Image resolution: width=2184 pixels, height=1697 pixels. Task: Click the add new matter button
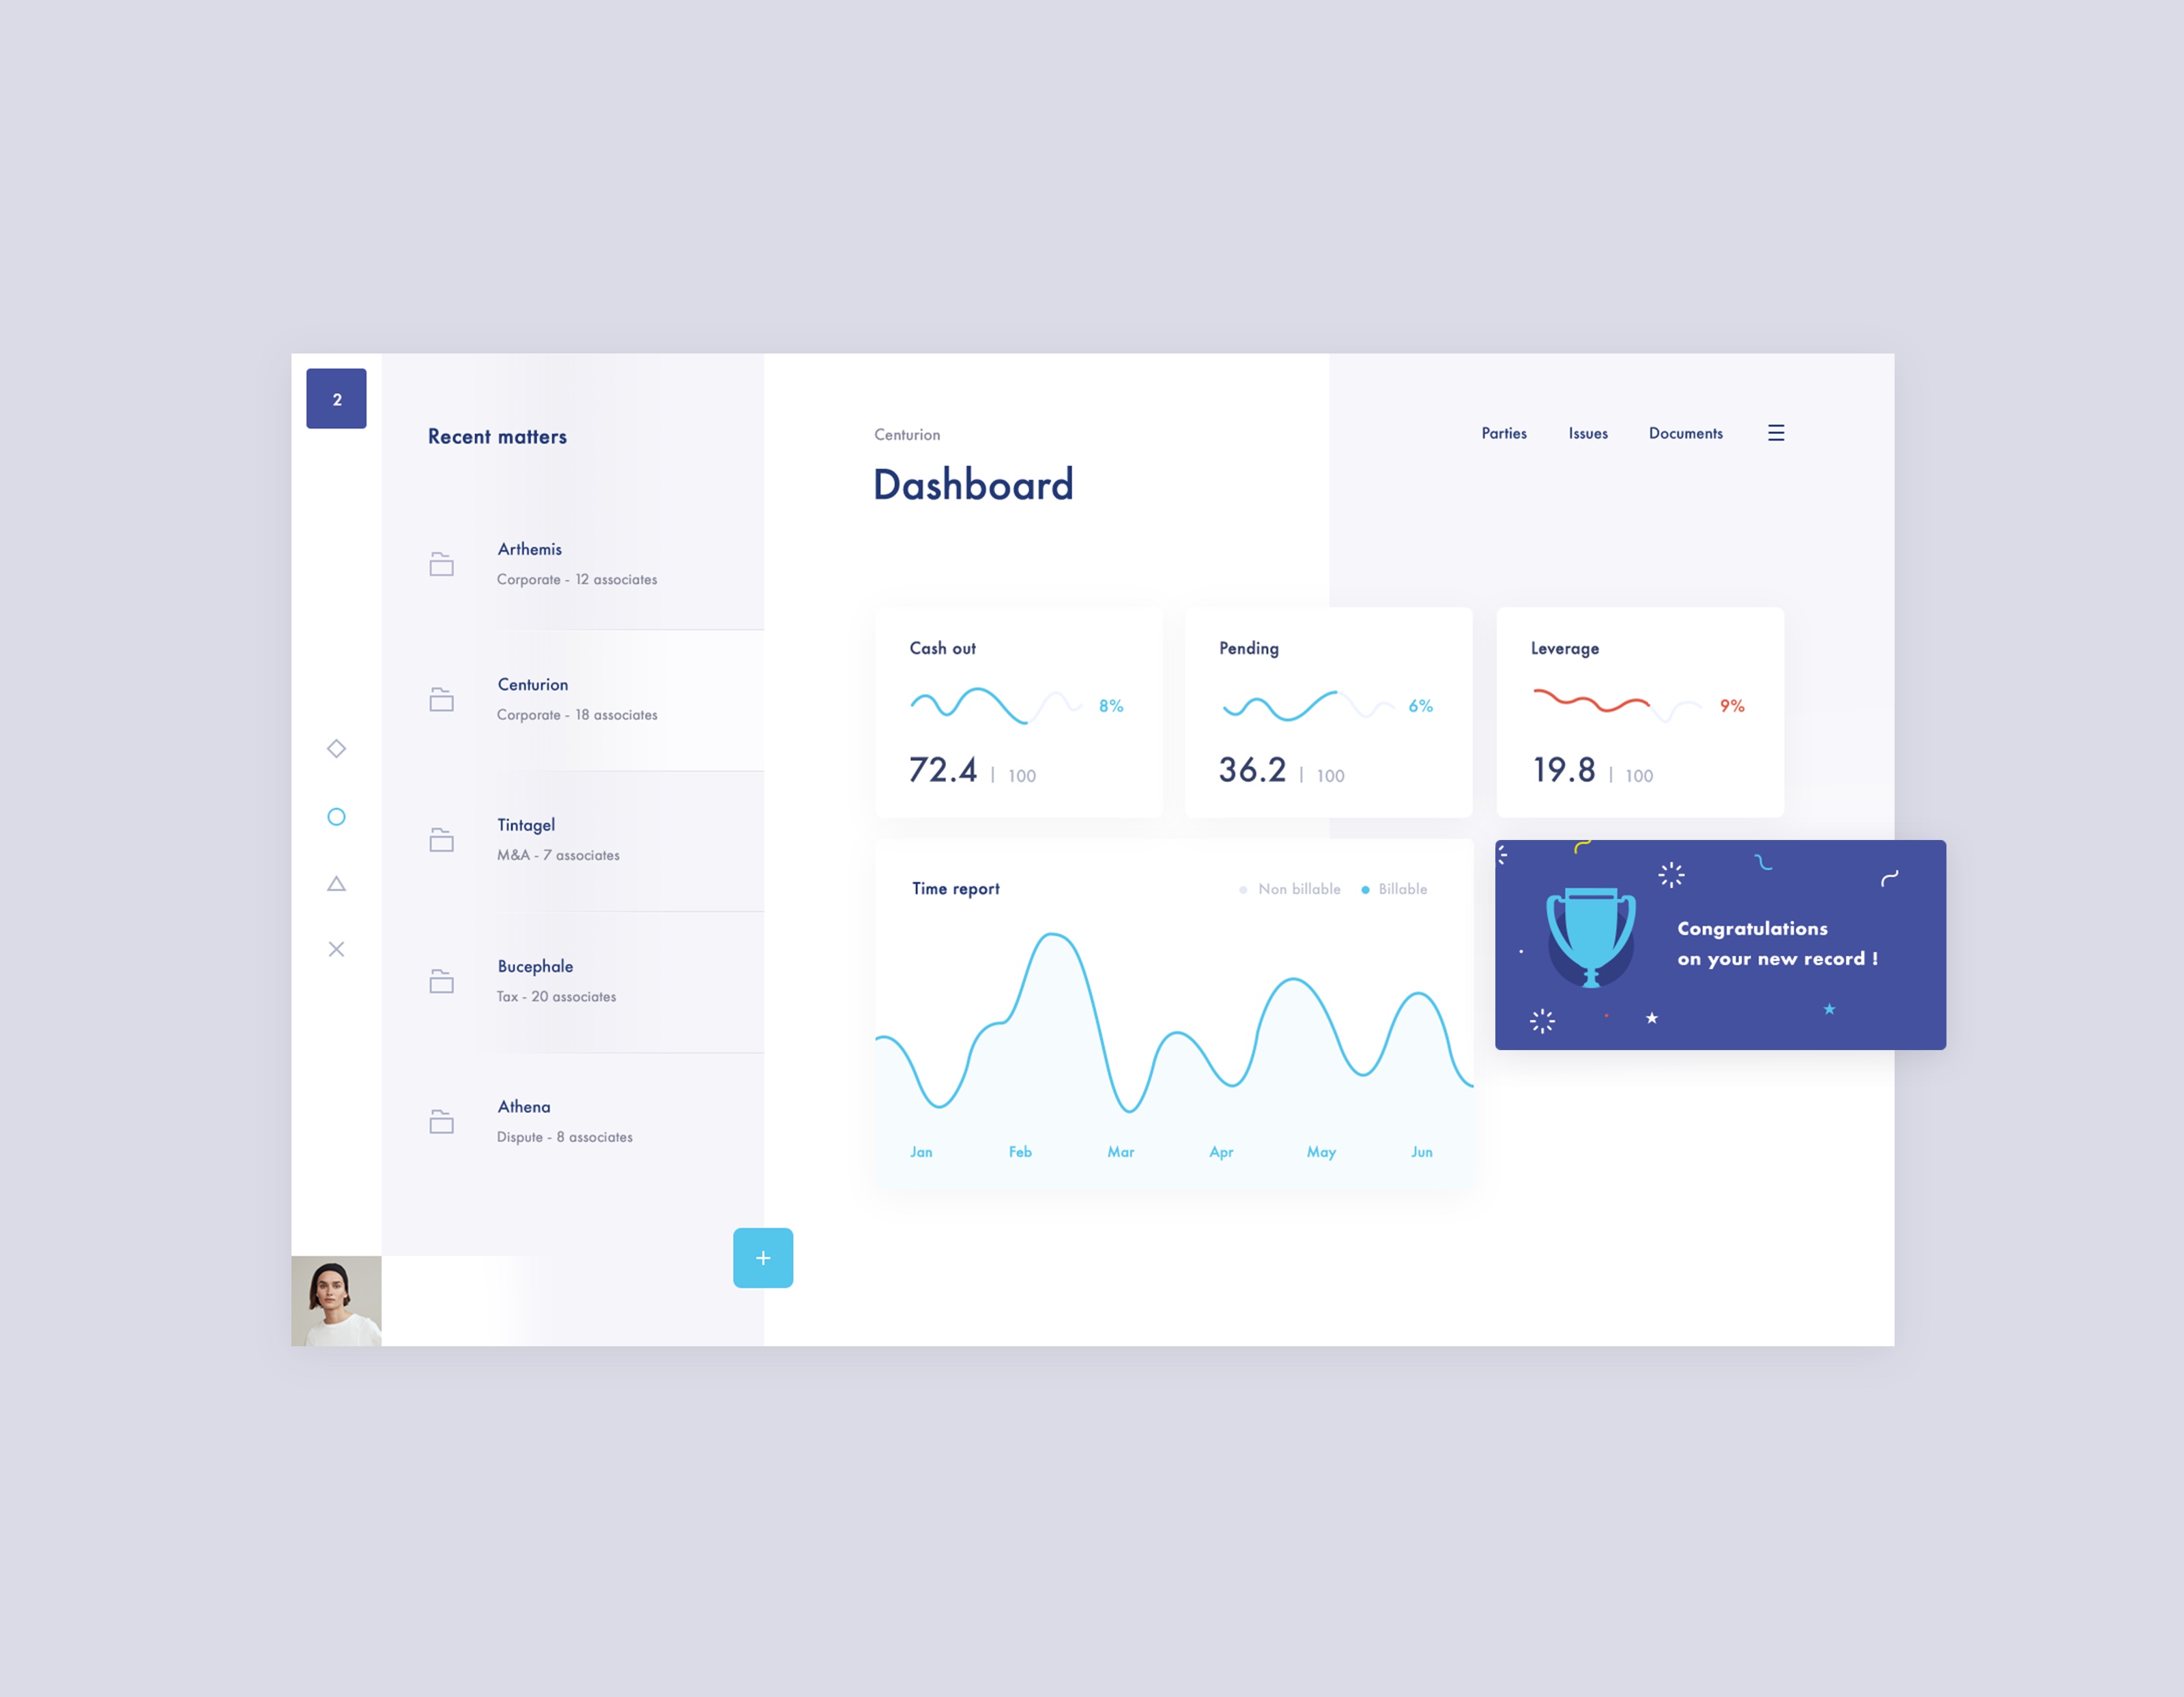(762, 1259)
